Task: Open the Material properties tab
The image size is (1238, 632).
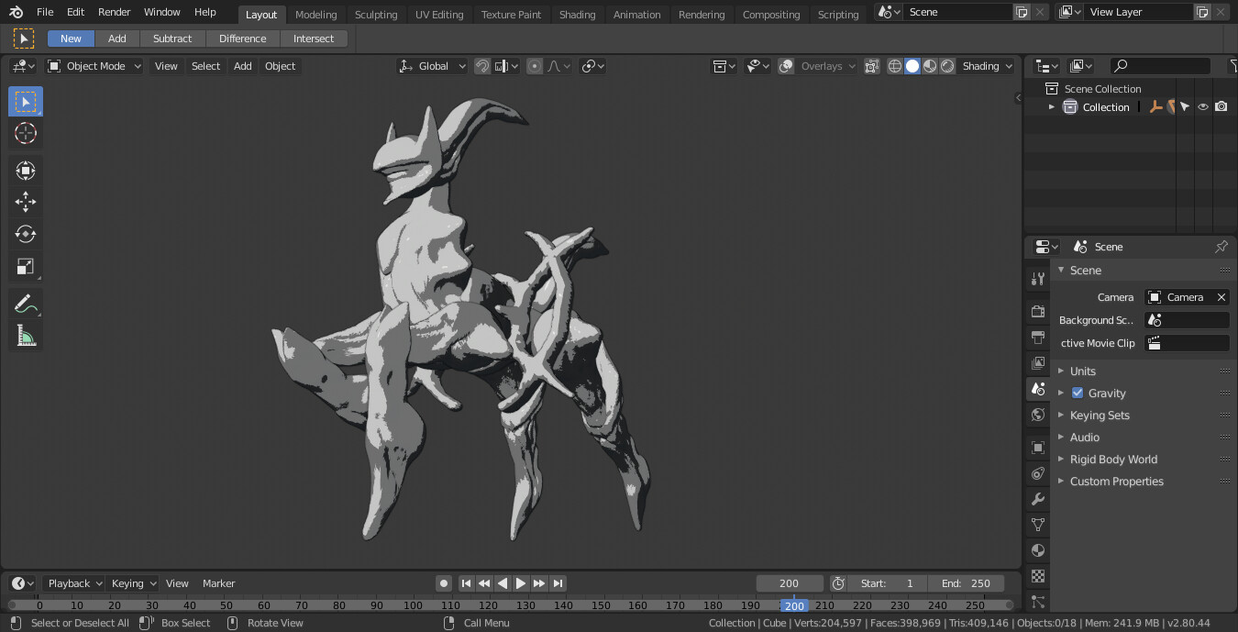Action: (x=1038, y=550)
